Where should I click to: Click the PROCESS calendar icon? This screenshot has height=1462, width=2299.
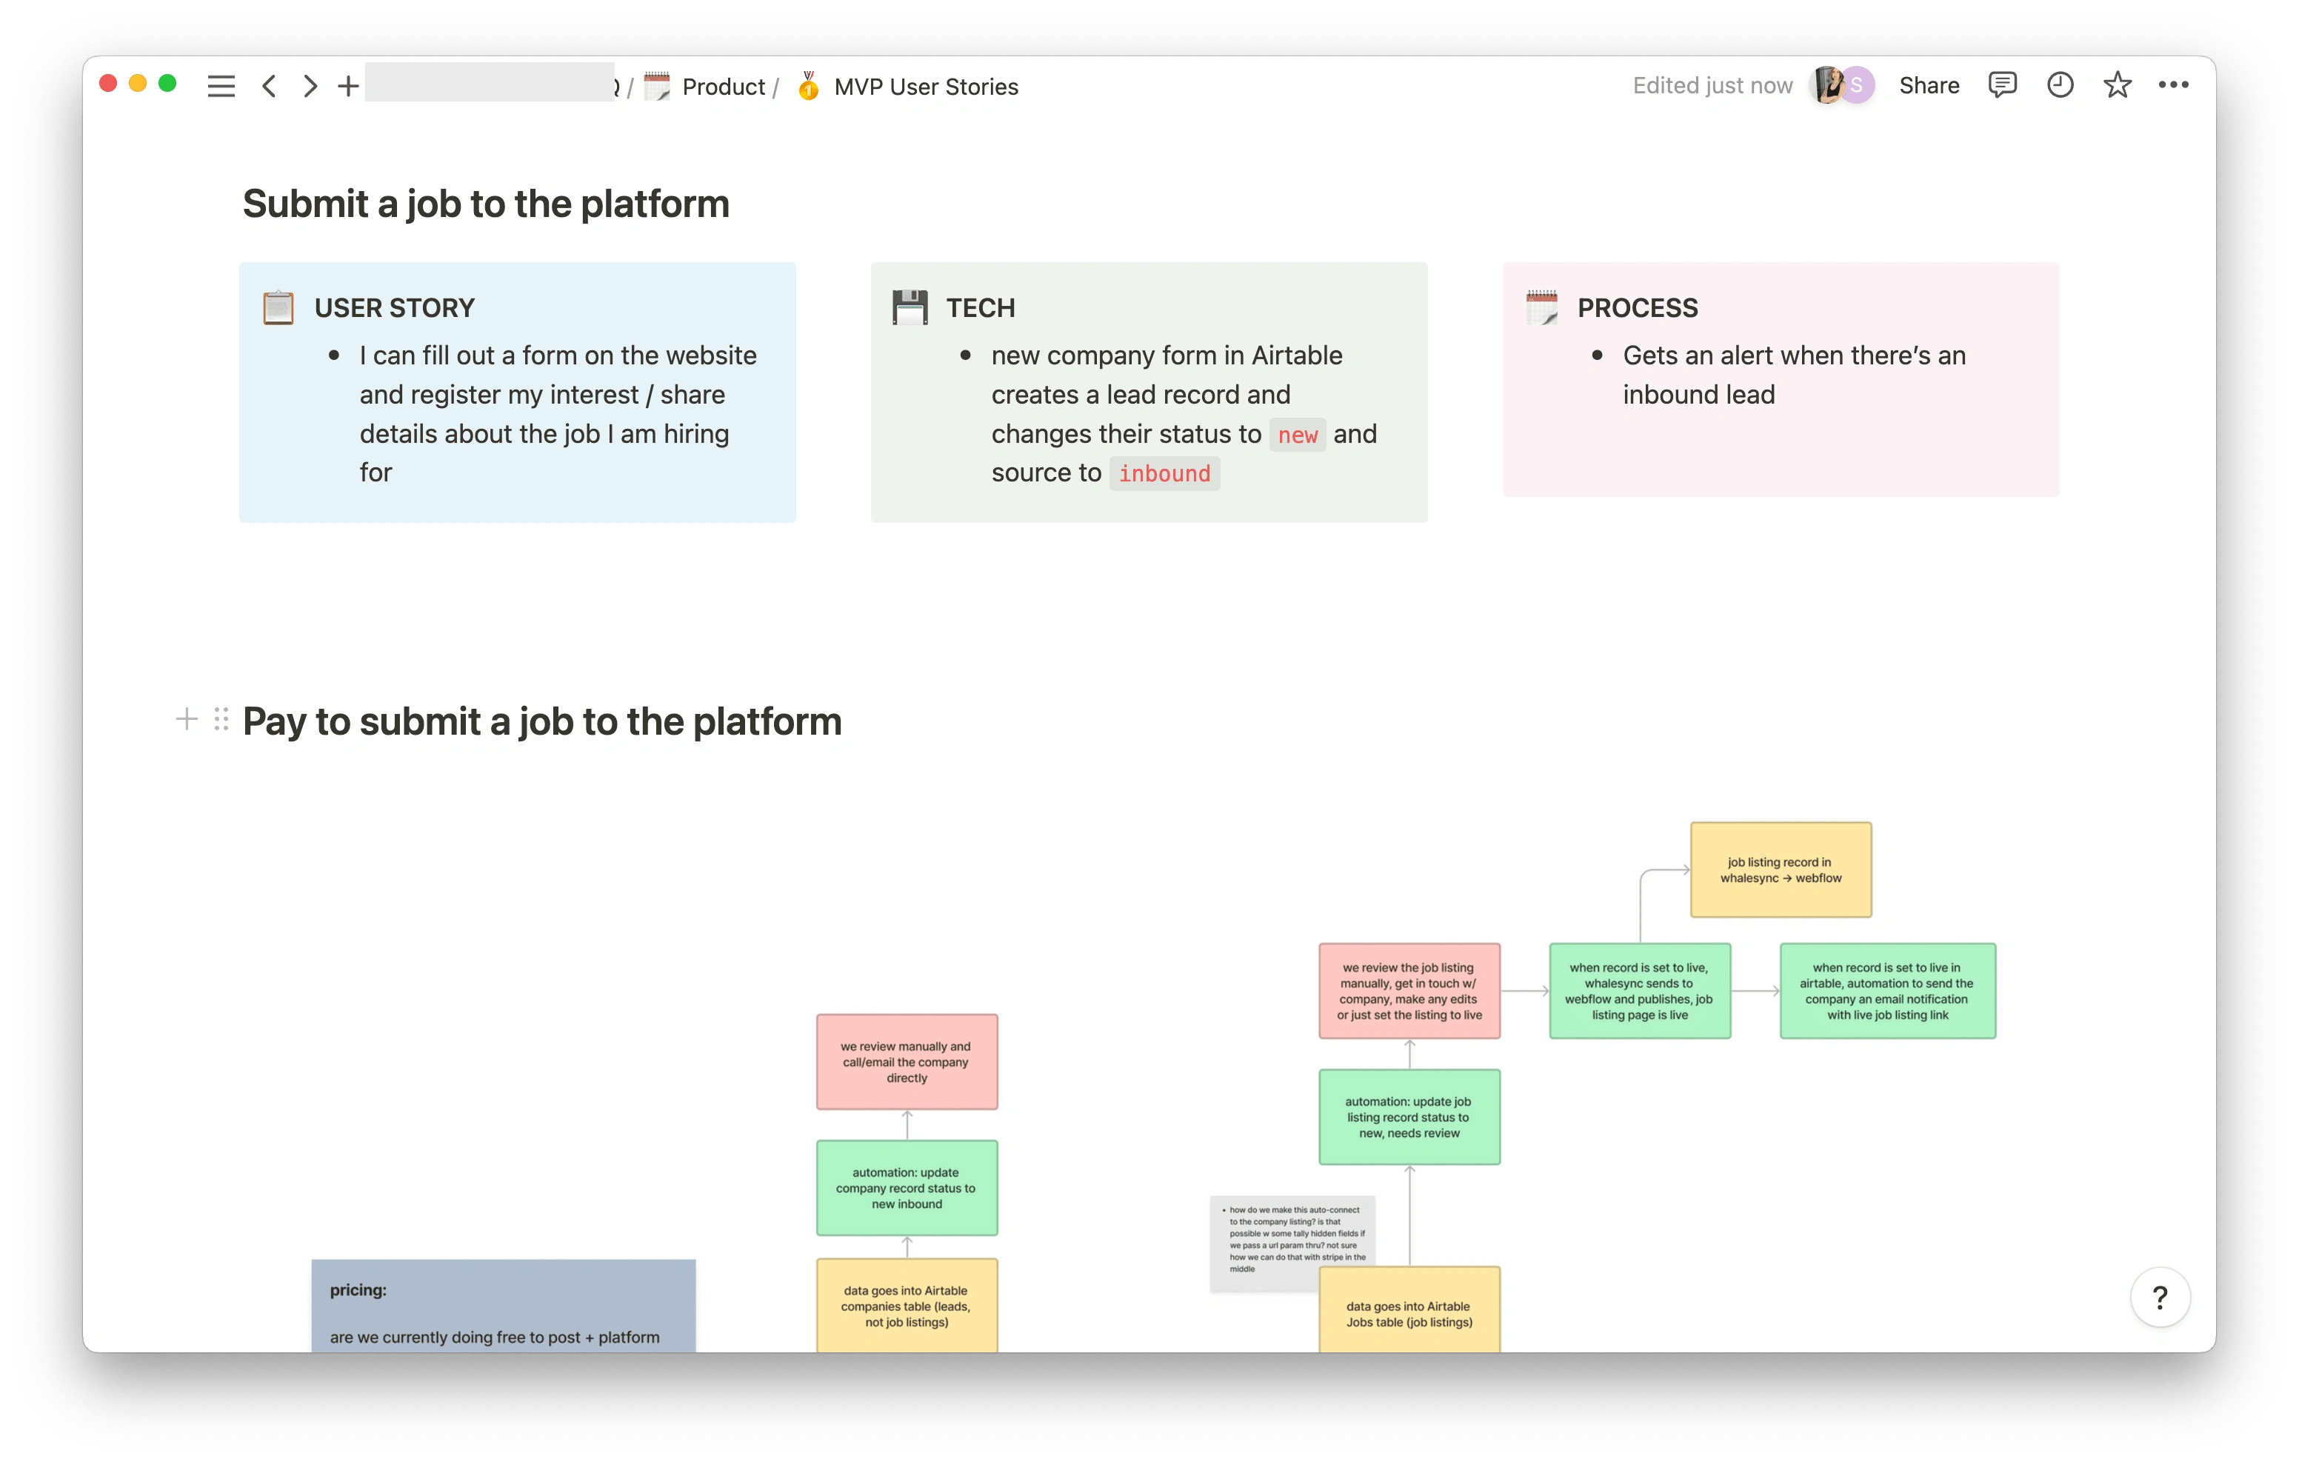click(1541, 307)
